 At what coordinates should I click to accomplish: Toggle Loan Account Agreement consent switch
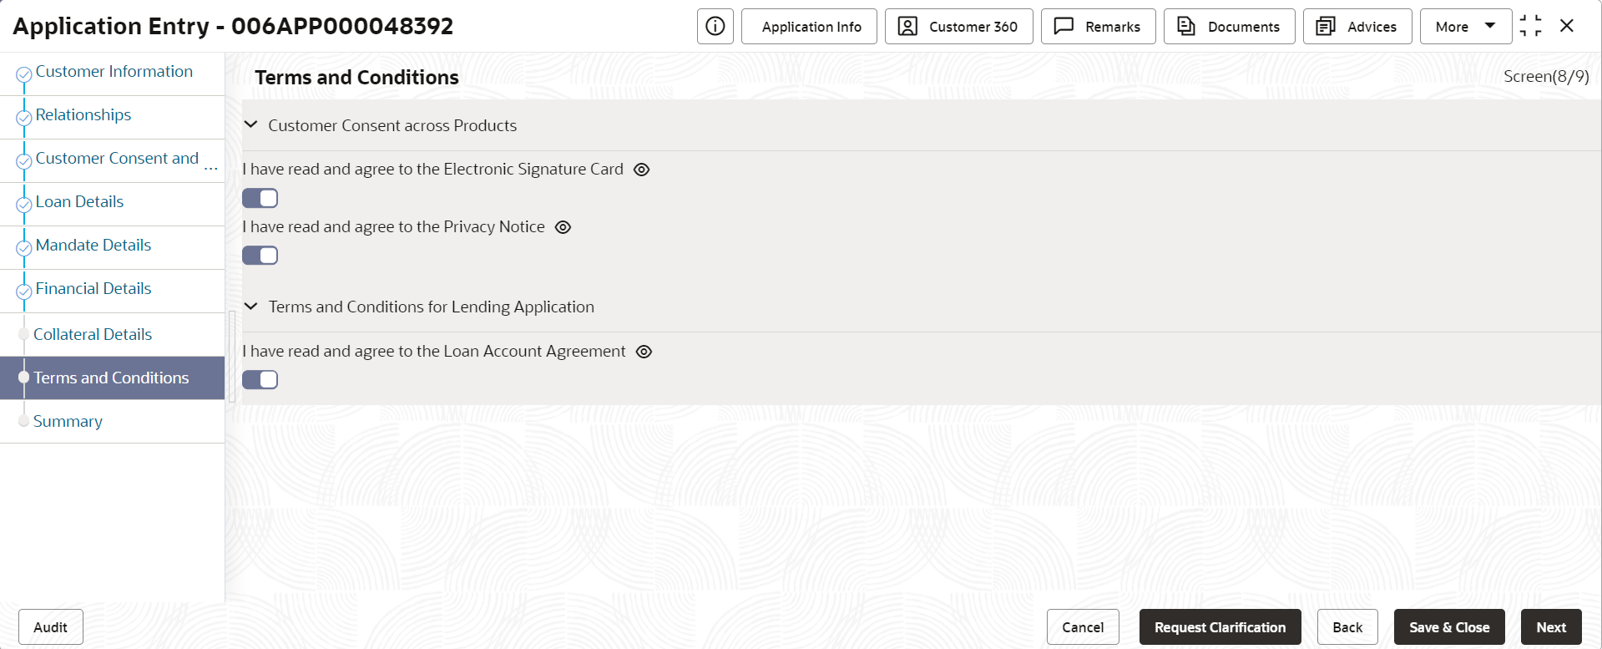[260, 380]
